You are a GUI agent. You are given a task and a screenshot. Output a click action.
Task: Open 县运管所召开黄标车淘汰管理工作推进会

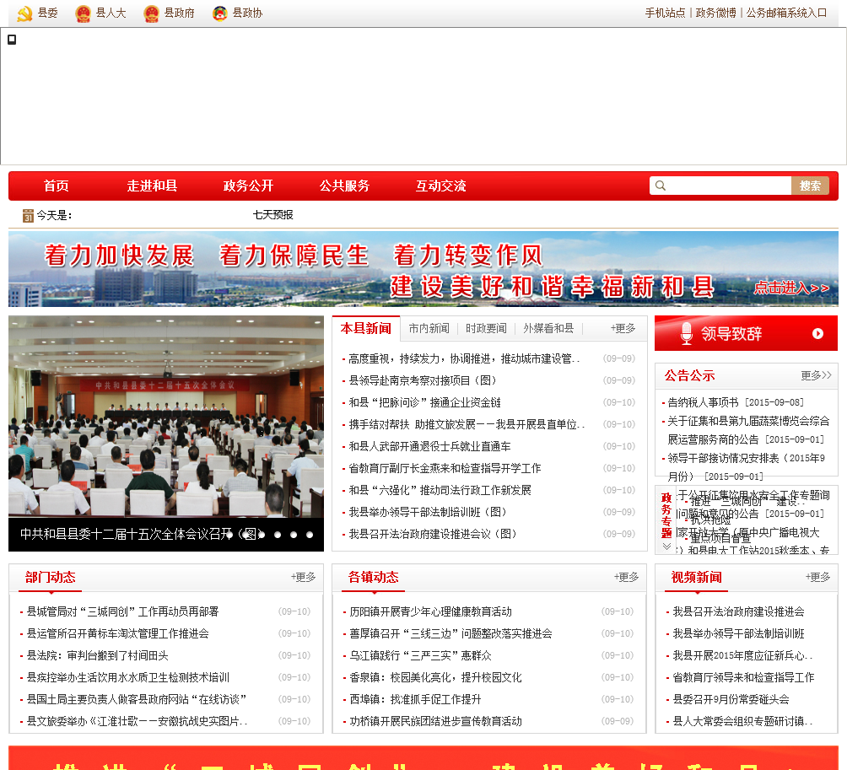point(118,633)
